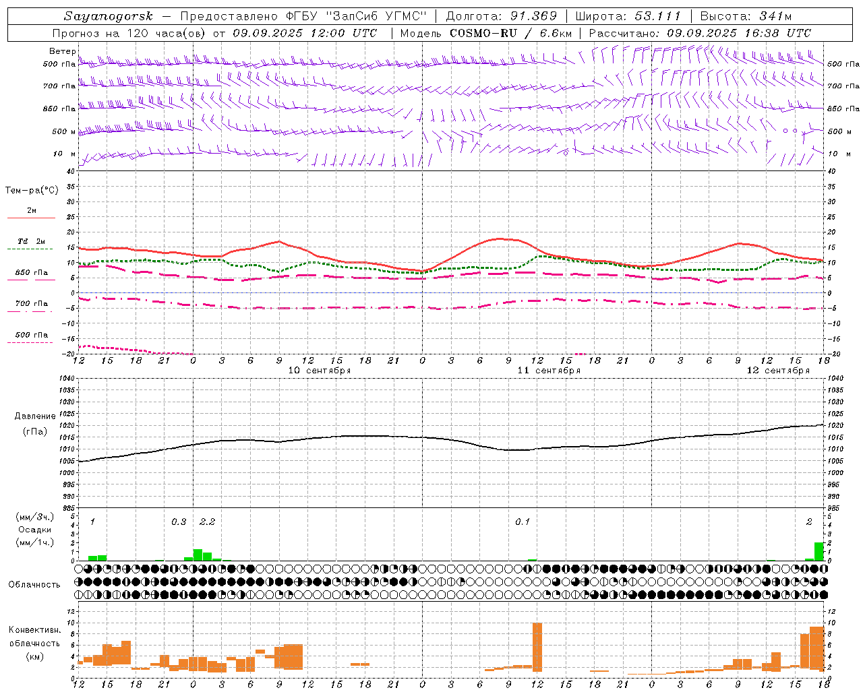
Task: Click the Облачность cloud cover label
Action: coord(34,584)
